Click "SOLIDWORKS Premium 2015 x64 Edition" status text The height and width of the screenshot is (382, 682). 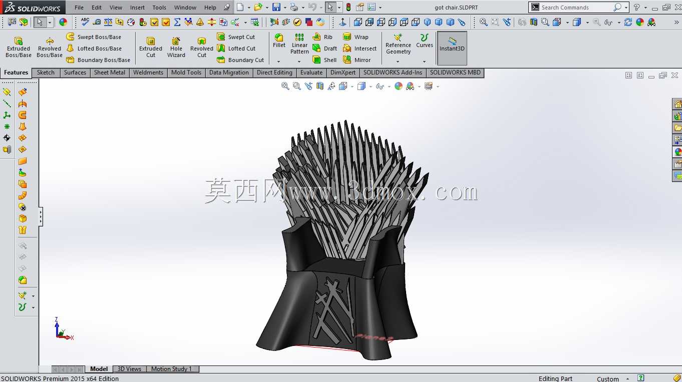(60, 378)
